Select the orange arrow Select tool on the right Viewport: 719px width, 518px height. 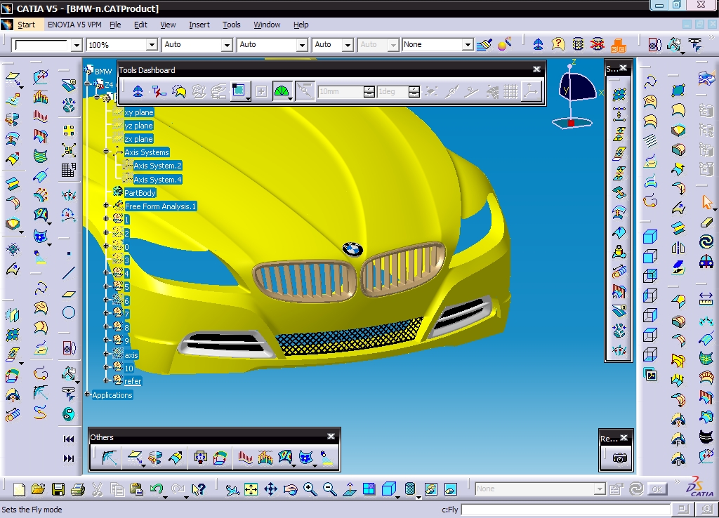pos(706,201)
